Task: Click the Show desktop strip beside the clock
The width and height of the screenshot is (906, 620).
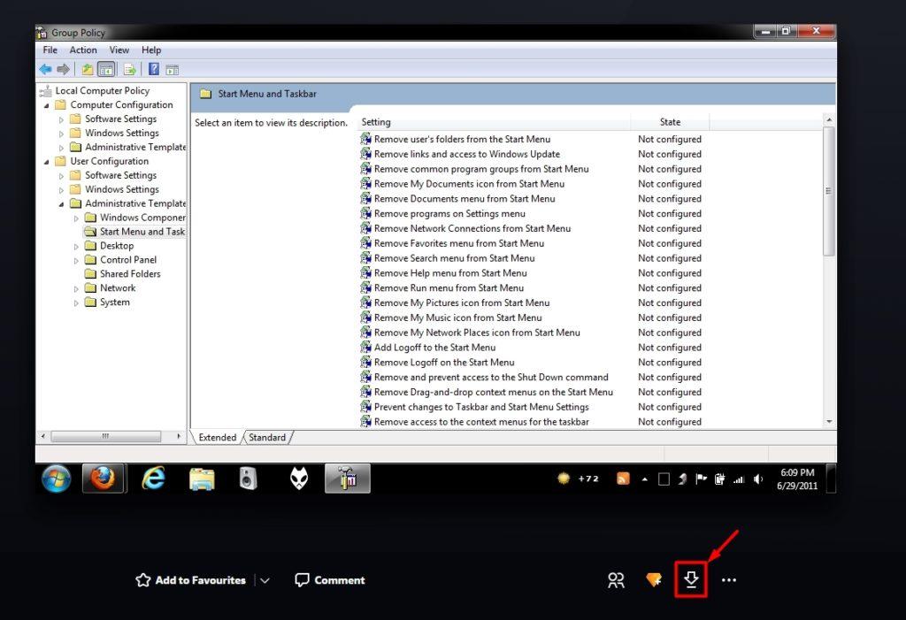Action: coord(831,478)
